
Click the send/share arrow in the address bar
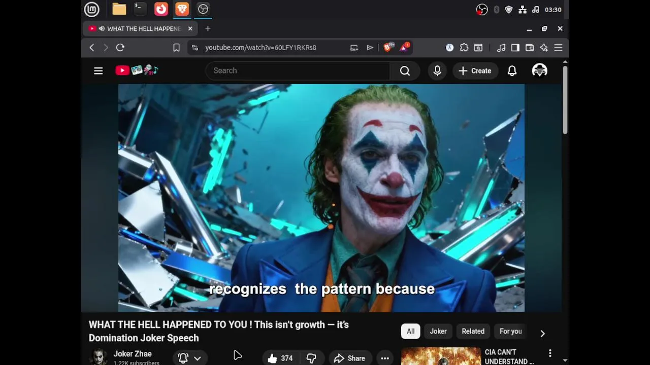click(370, 48)
